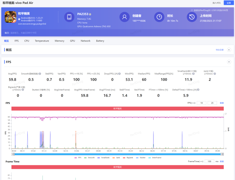
Task: Click the 加入对比 compare button
Action: 217,3
